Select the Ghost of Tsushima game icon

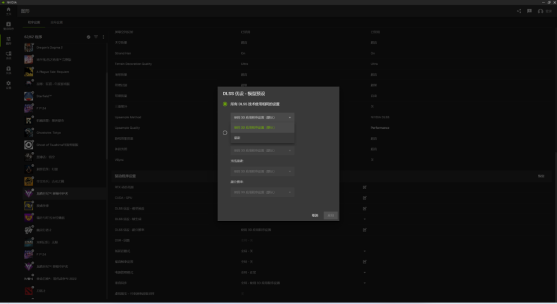(29, 145)
